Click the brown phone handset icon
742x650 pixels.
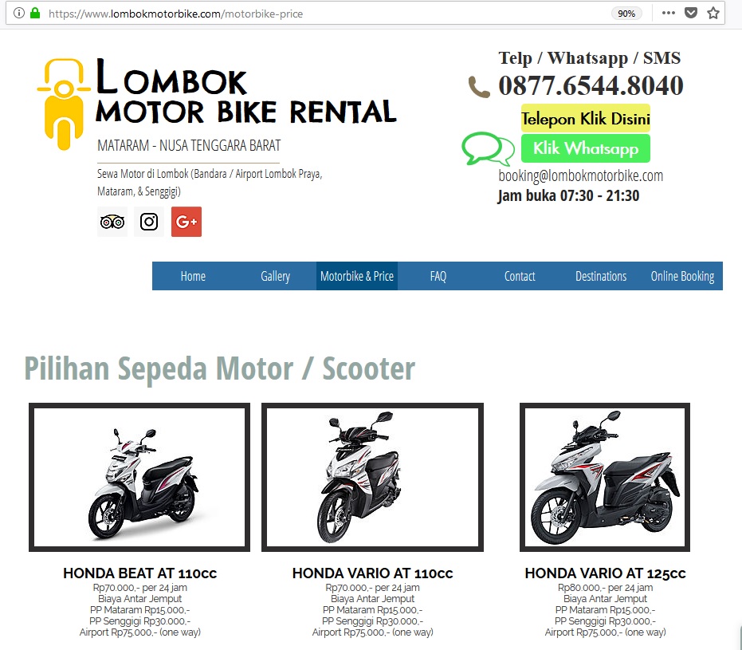point(479,87)
